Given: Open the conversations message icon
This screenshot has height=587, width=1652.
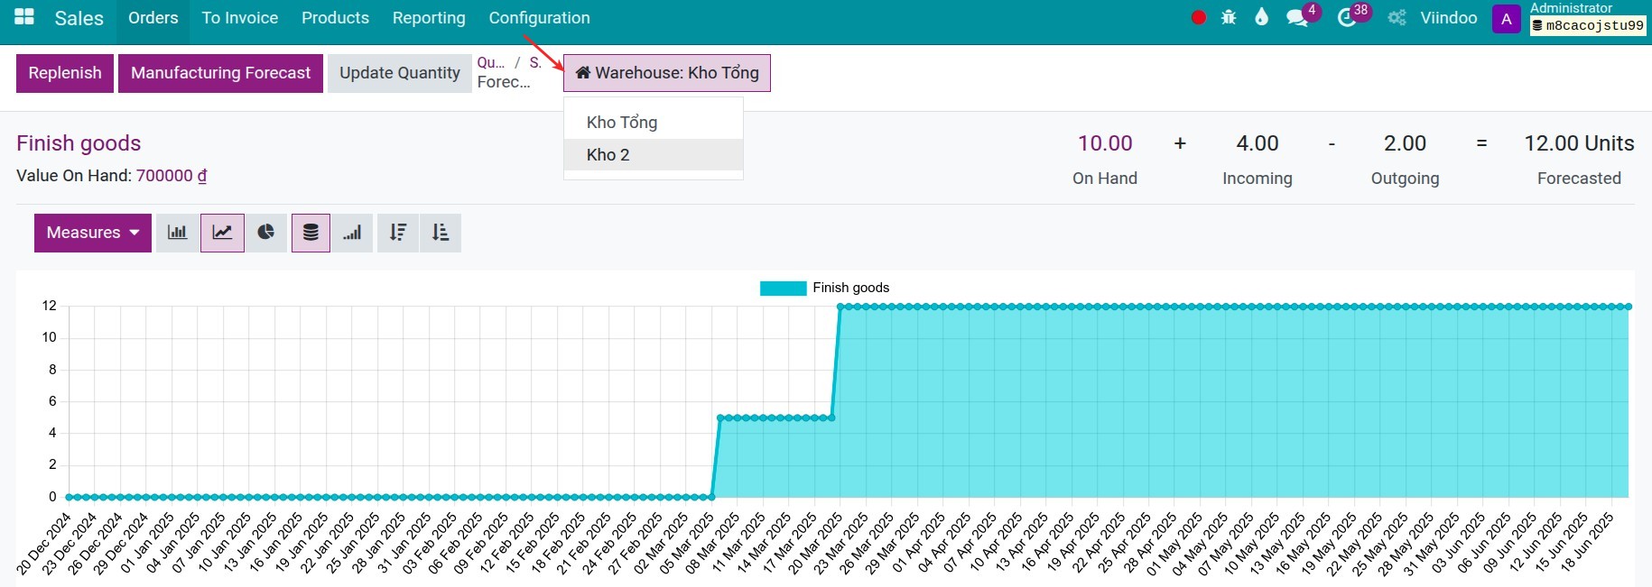Looking at the screenshot, I should 1297,18.
